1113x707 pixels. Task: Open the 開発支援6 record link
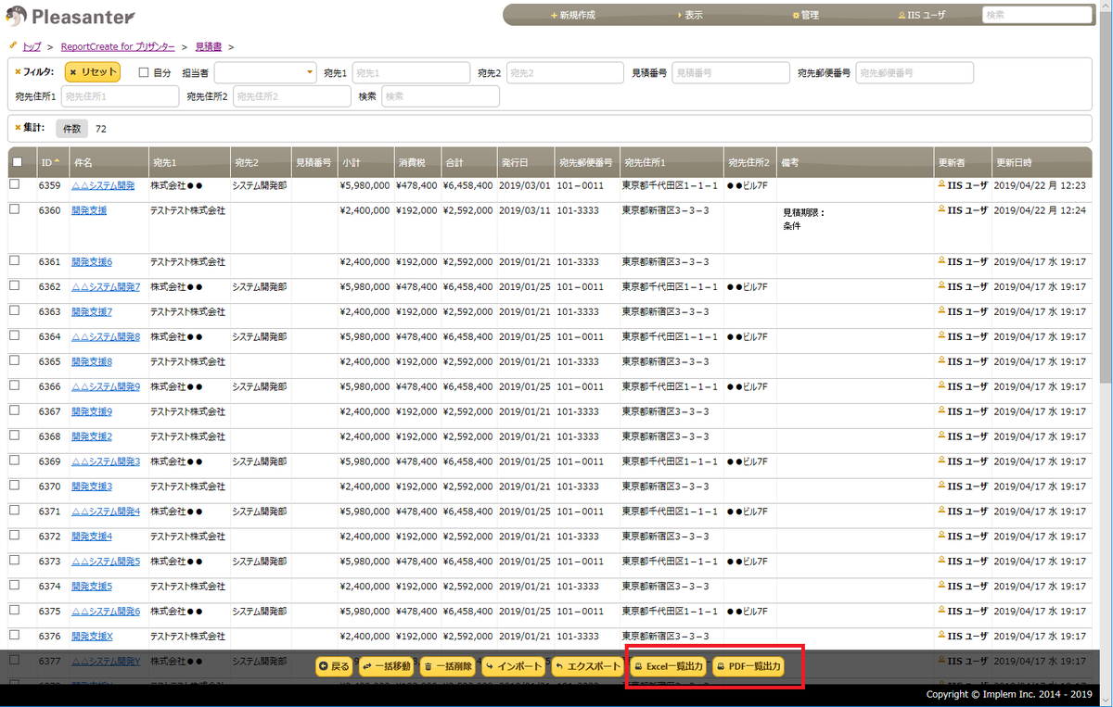tap(92, 262)
